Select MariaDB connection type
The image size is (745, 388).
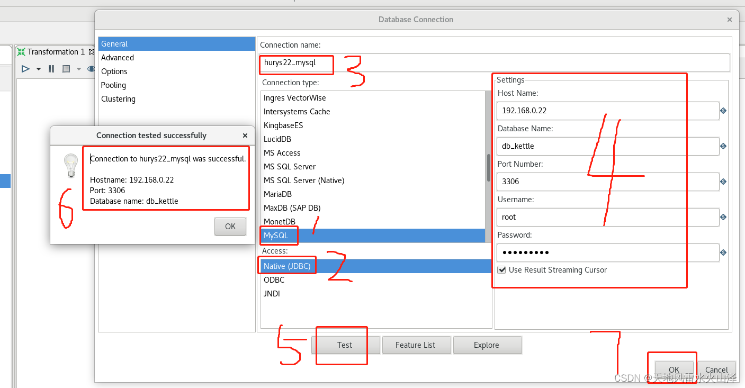[373, 194]
